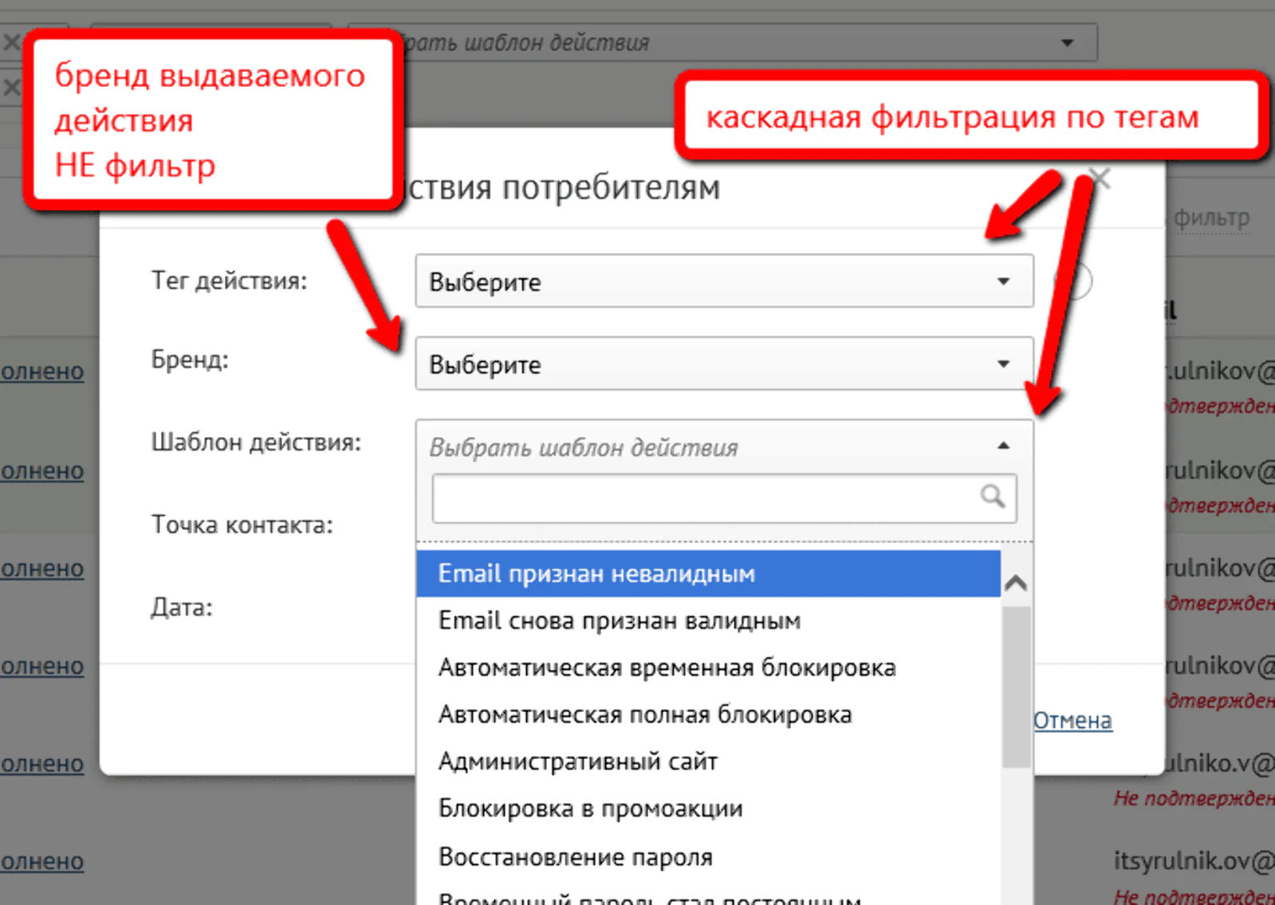Click the "Отмена" link
The image size is (1275, 905).
pos(1072,721)
